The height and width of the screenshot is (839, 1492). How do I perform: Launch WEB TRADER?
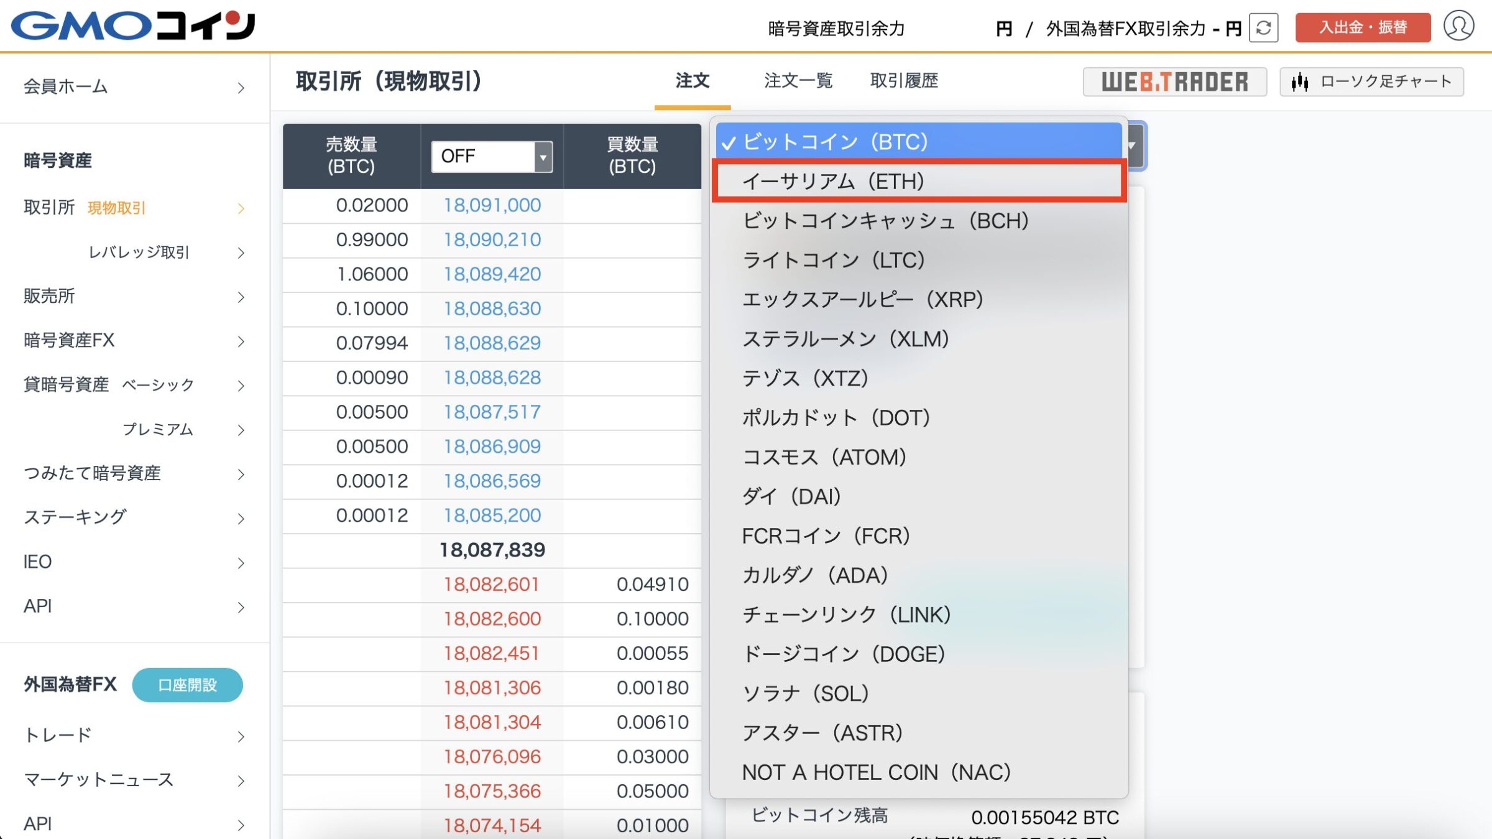coord(1175,81)
